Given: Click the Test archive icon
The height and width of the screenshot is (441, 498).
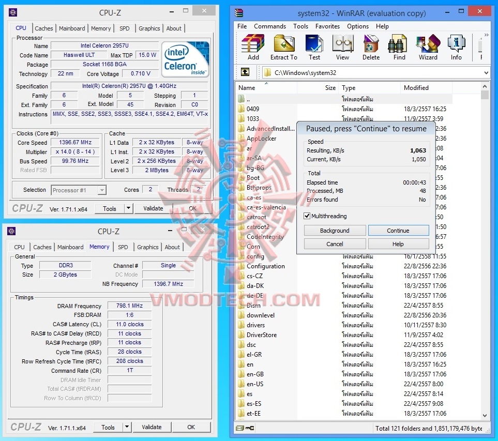Looking at the screenshot, I should [x=314, y=43].
